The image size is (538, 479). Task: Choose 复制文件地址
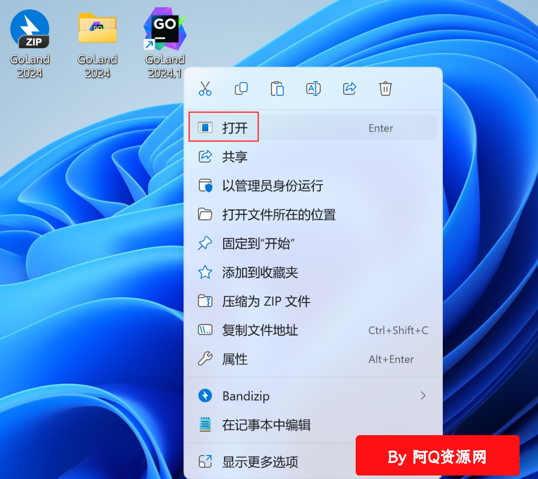point(313,330)
